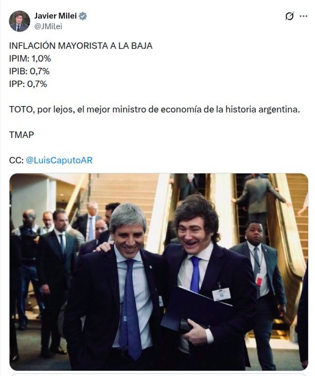
Task: Open the round profile avatar
Action: (20, 21)
